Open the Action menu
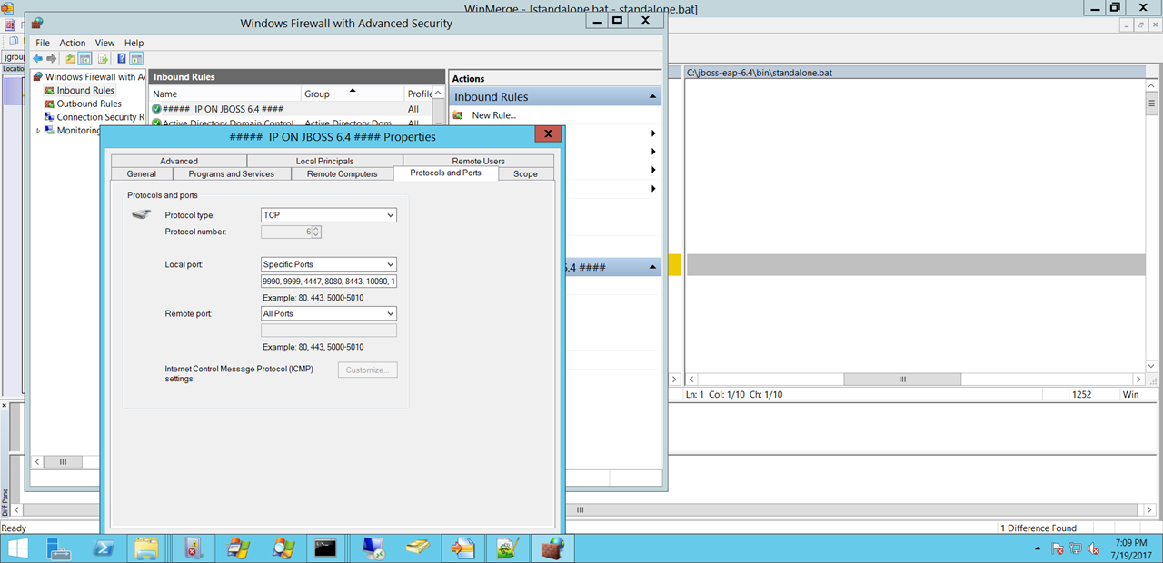 (x=73, y=43)
